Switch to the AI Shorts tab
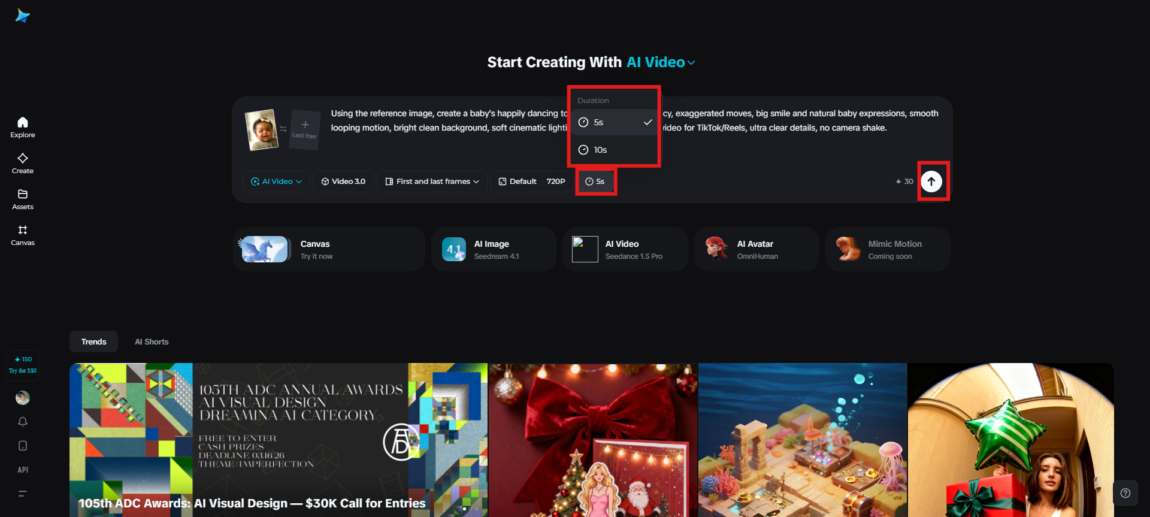 click(152, 341)
